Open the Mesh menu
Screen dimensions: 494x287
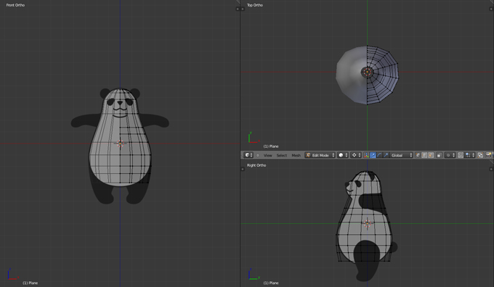(296, 155)
